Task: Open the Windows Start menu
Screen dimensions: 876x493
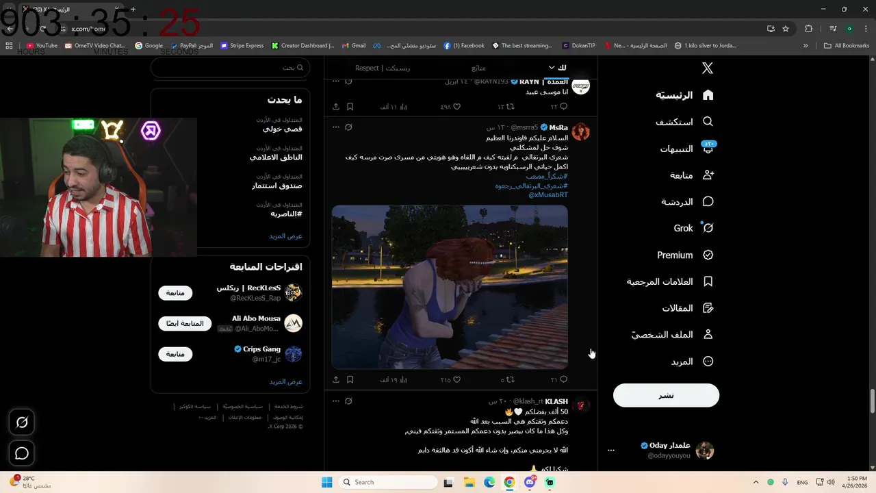Action: coord(326,482)
